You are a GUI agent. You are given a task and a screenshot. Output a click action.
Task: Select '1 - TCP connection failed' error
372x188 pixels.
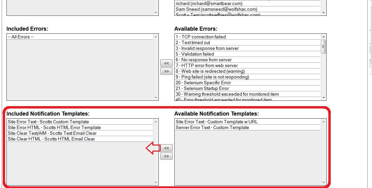(x=248, y=37)
